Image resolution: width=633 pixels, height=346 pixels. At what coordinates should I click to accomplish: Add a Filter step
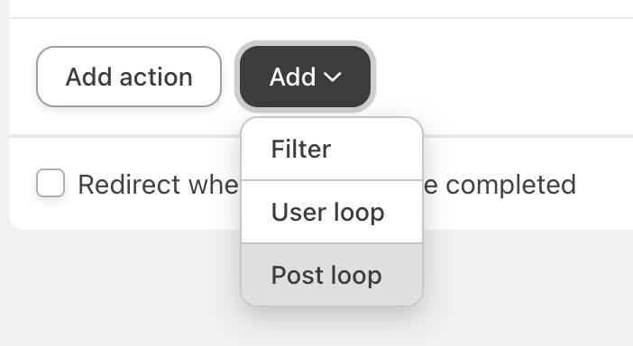332,149
